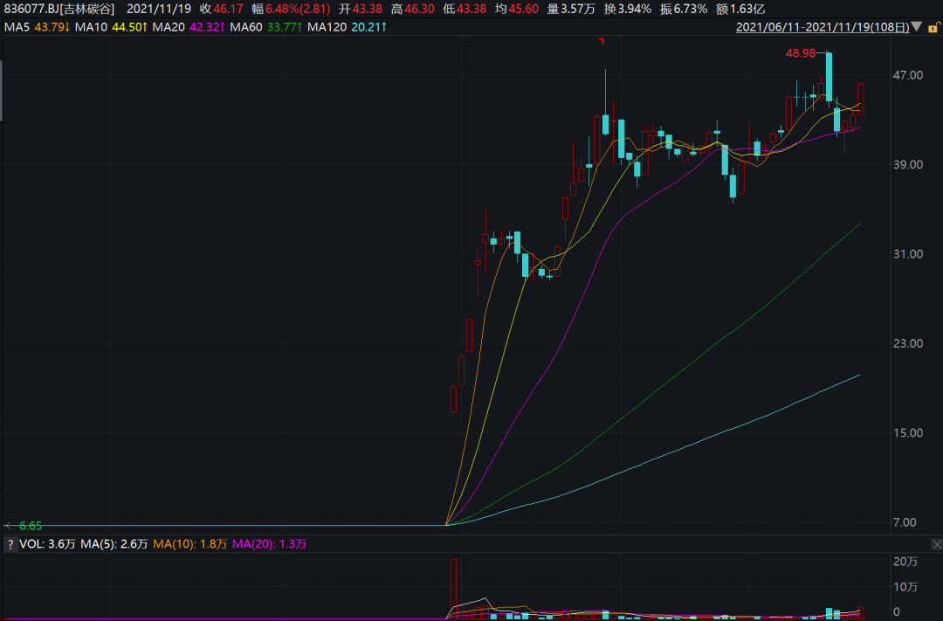Click the change value 幅6.48%(2.81)
Image resolution: width=943 pixels, height=621 pixels.
291,9
